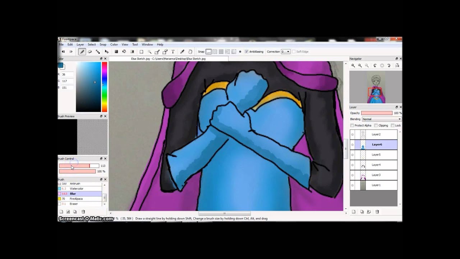Open the Layer menu
Screen dimensions: 460x259
(80, 45)
